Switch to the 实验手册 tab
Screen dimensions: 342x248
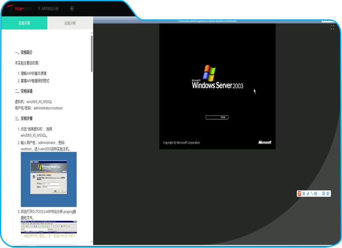click(24, 23)
